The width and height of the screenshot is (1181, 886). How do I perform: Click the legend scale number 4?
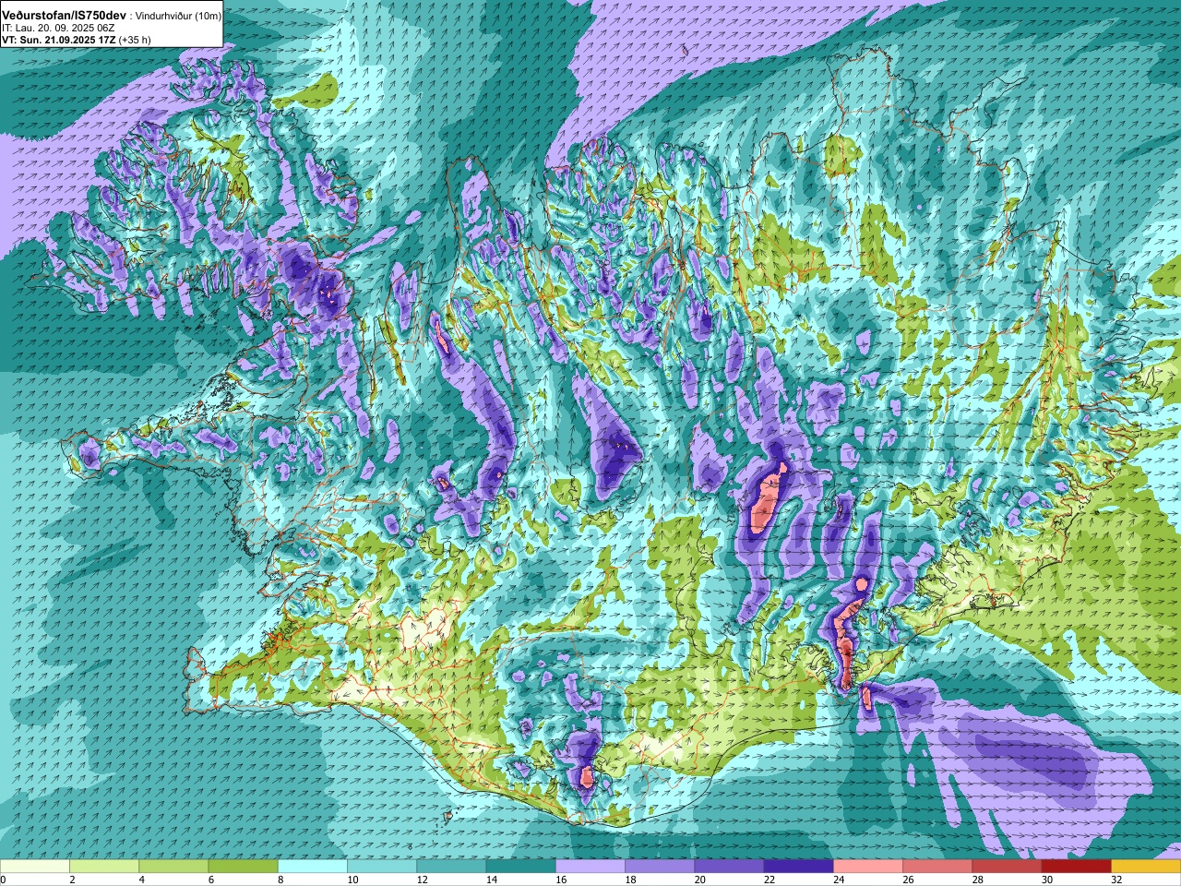click(141, 880)
